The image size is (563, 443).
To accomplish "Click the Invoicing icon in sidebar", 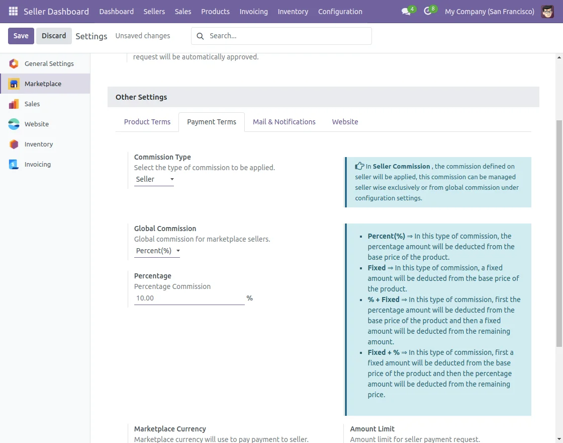I will [x=14, y=164].
